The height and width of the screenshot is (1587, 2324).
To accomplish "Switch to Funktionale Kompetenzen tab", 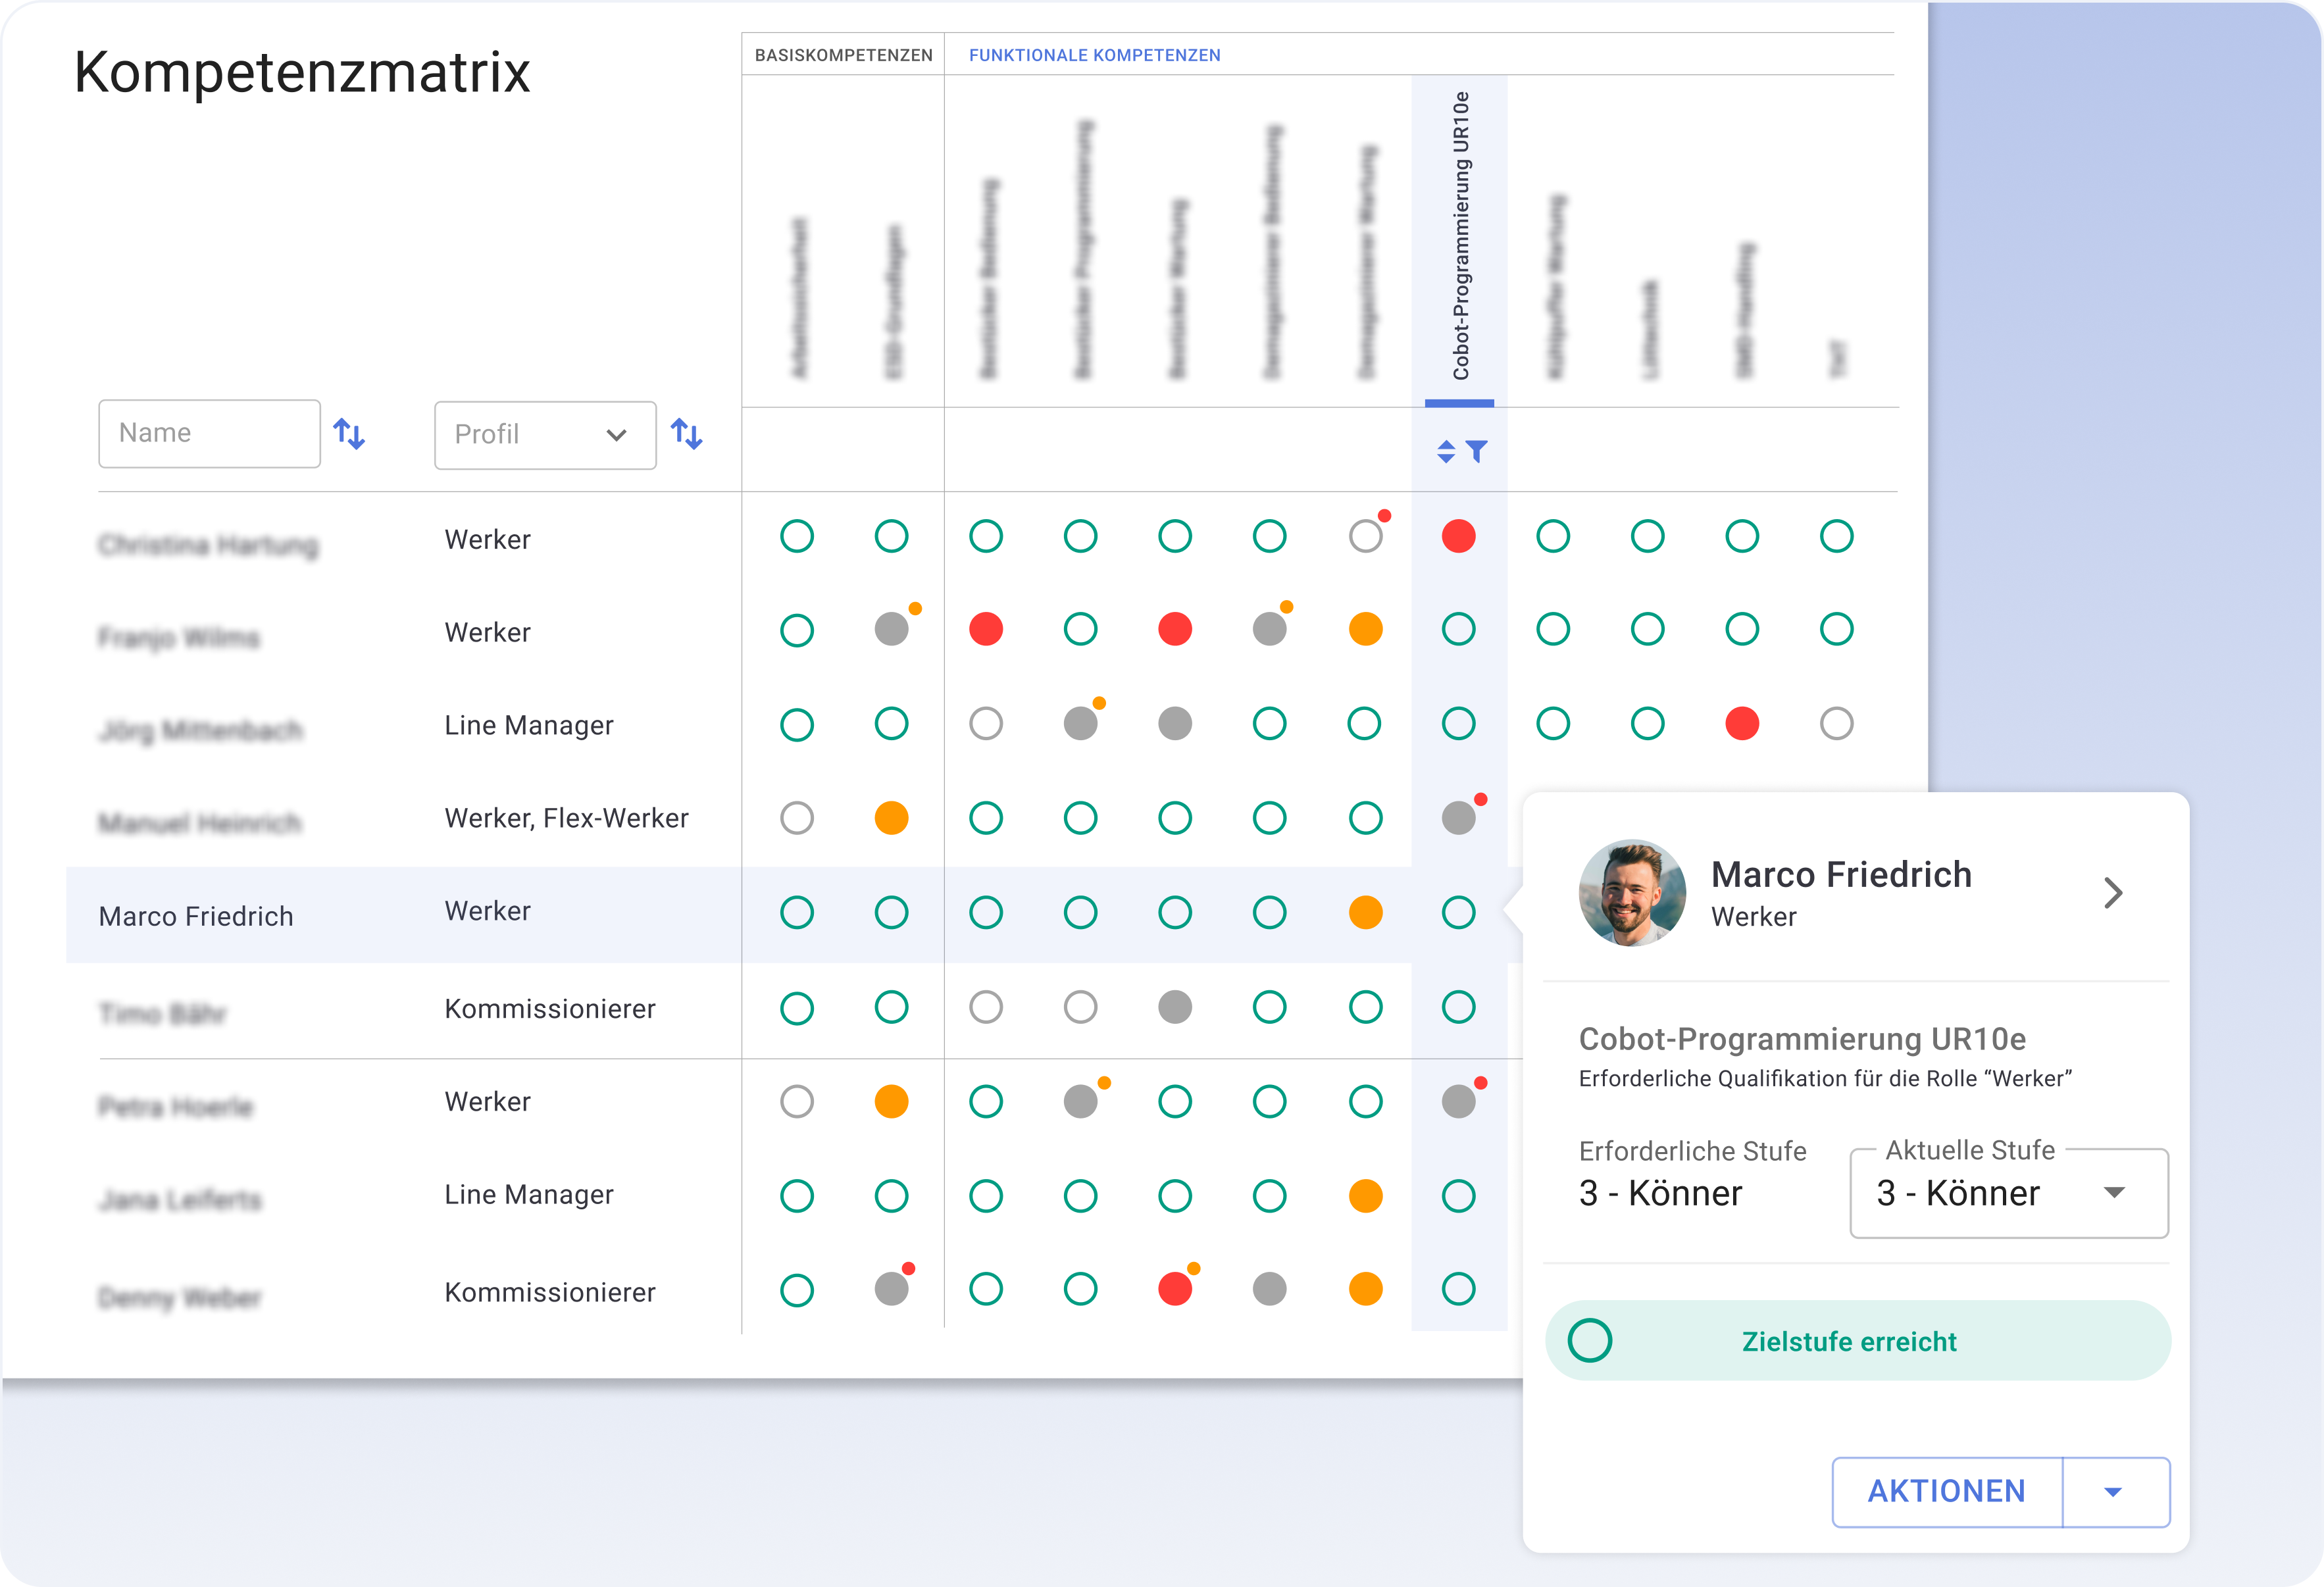I will coord(1094,55).
